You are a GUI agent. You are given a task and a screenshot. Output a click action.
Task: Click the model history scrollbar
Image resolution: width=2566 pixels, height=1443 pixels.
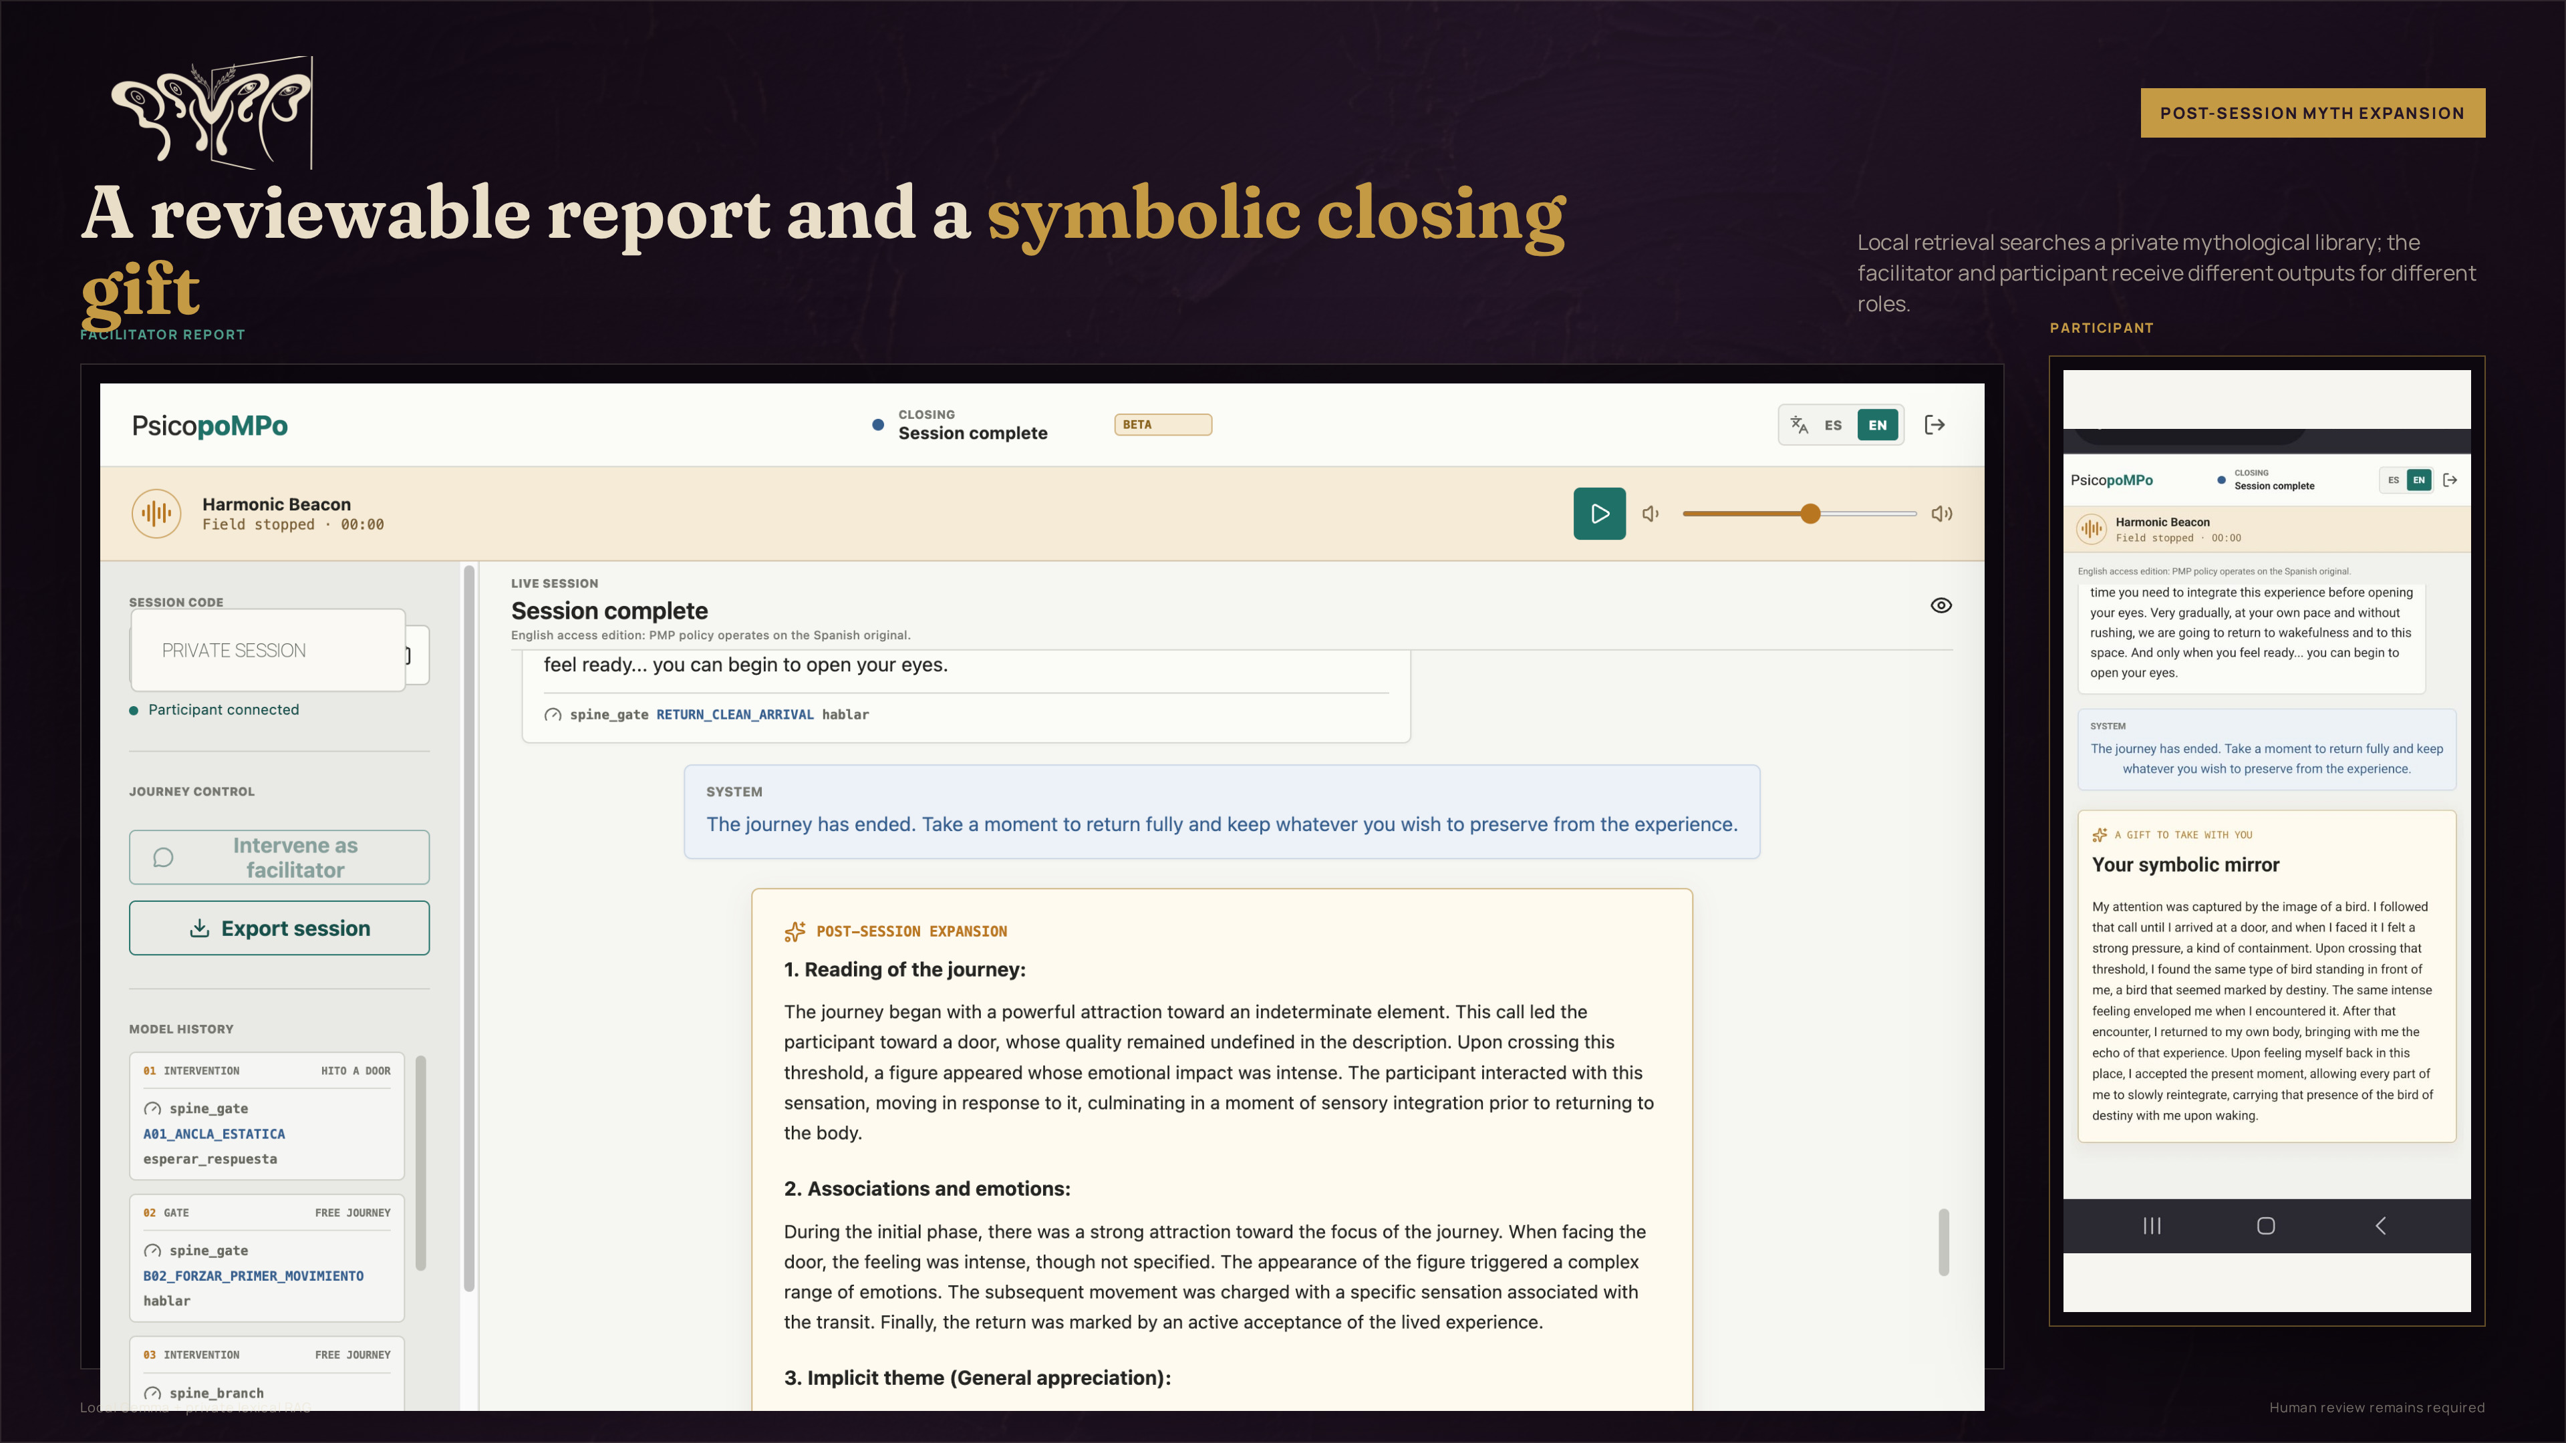(x=420, y=1163)
